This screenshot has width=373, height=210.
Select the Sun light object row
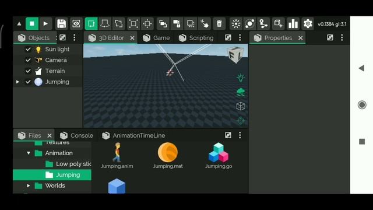pos(48,49)
